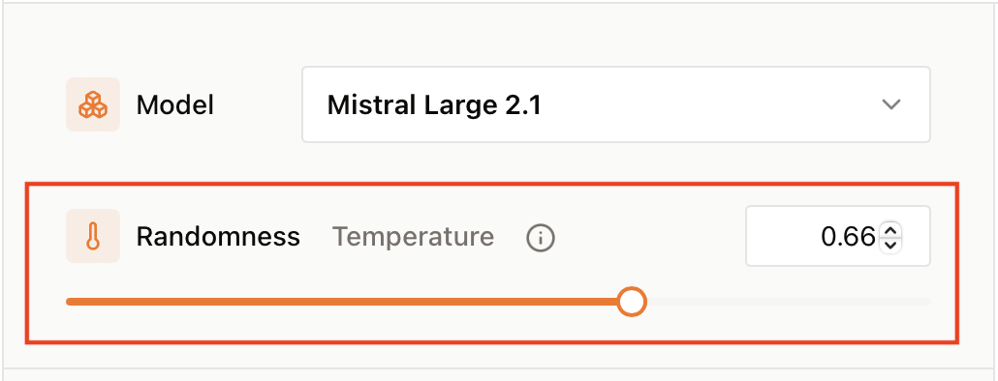Click the unfilled gray slider track
Viewport: 998px width, 381px height.
pyautogui.click(x=789, y=302)
